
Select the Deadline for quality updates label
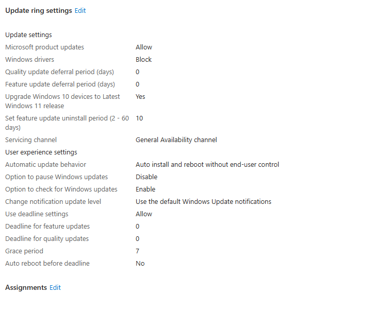[47, 239]
